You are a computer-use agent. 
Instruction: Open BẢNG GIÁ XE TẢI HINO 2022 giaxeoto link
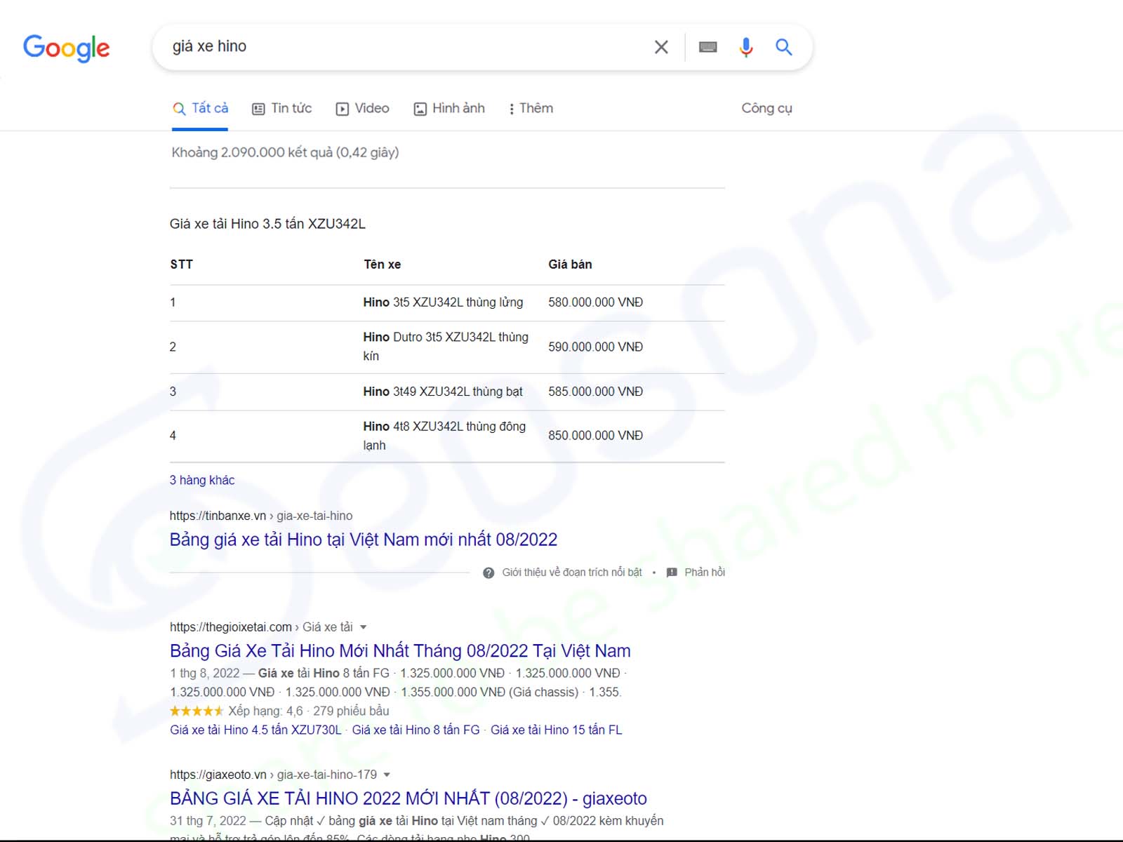(408, 798)
